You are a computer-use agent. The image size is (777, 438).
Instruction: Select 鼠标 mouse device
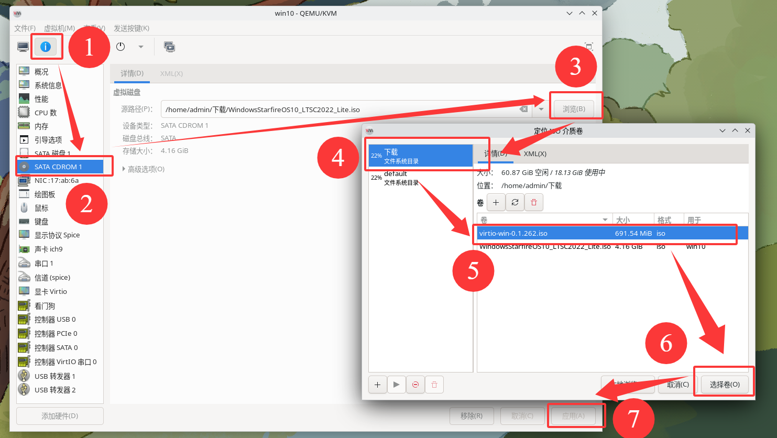[x=60, y=208]
